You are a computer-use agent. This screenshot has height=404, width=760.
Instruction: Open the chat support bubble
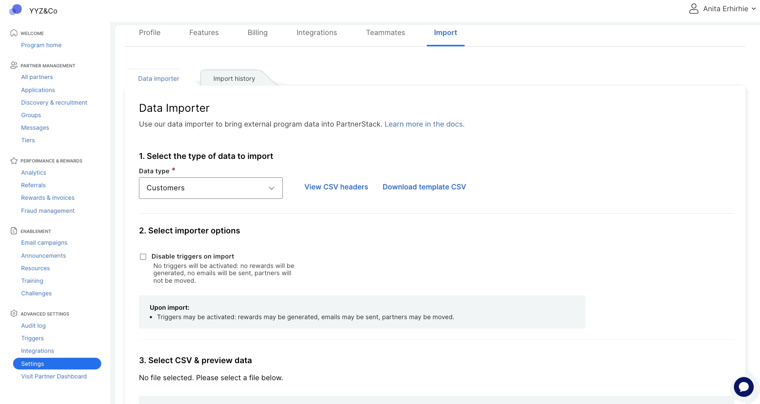(x=744, y=386)
